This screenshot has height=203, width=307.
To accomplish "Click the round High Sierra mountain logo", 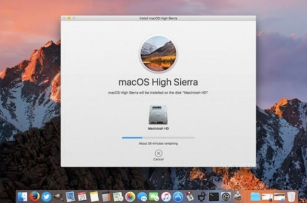I will coord(158,53).
